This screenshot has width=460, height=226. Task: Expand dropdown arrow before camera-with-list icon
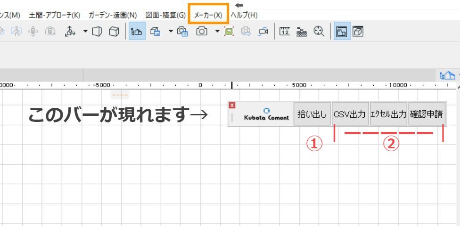click(x=171, y=31)
